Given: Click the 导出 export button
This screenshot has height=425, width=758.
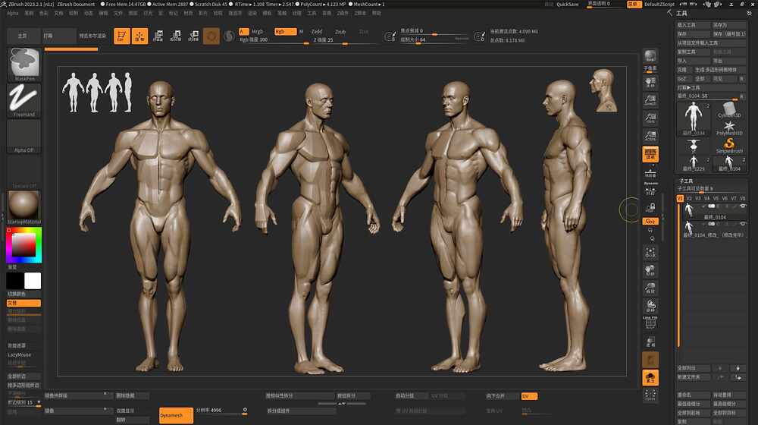Looking at the screenshot, I should [729, 61].
